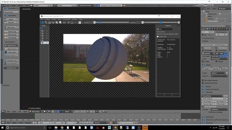Click the Windows Start button
Screen dimensions: 232x130
pyautogui.click(x=3, y=127)
